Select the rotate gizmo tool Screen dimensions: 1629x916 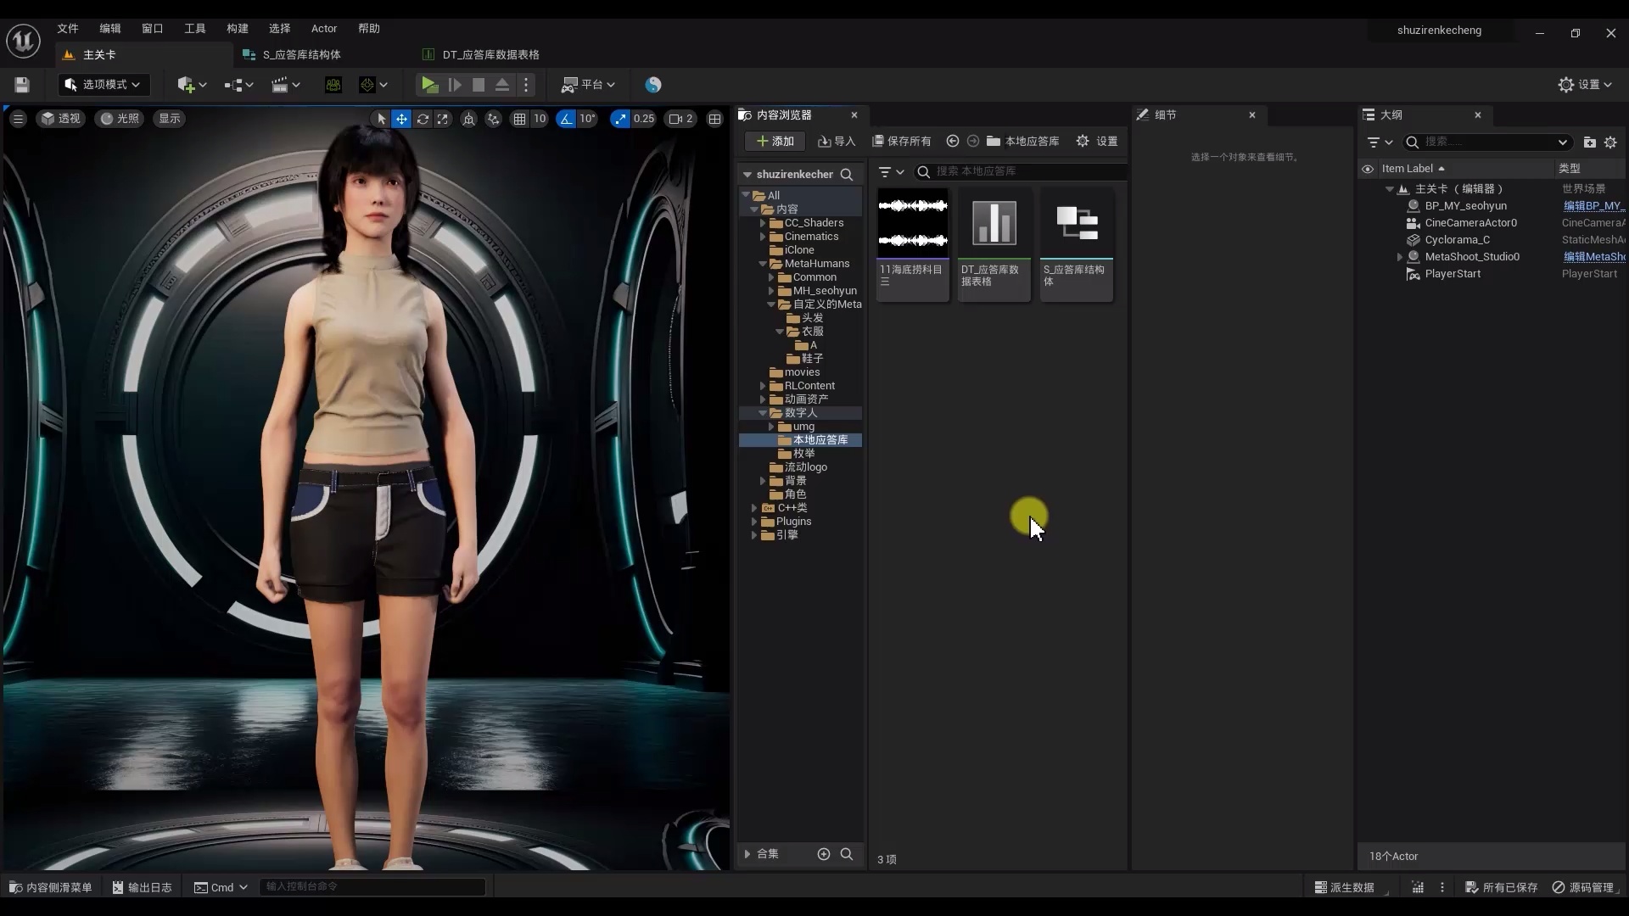(x=423, y=119)
